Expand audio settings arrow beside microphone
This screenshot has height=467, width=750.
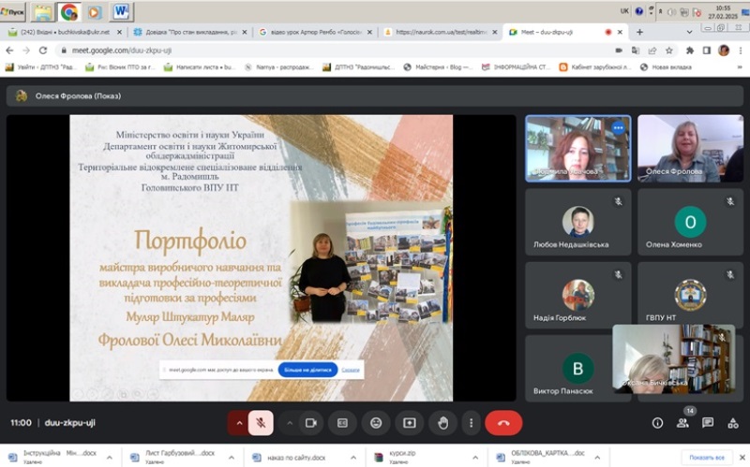(239, 423)
